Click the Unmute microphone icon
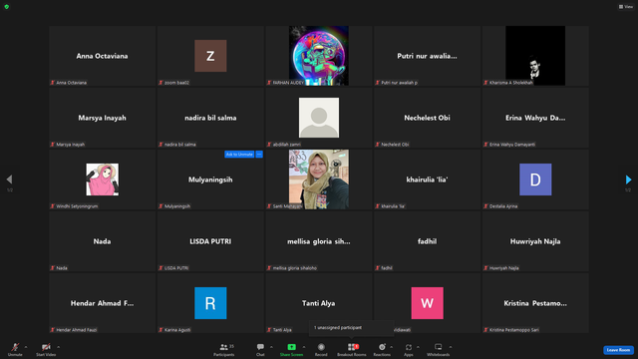Screen dimensions: 638x359 [x=15, y=347]
